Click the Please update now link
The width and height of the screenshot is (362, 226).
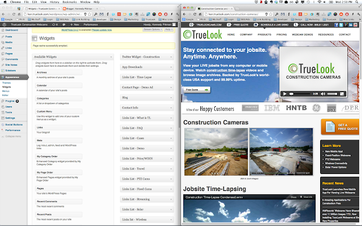point(102,30)
